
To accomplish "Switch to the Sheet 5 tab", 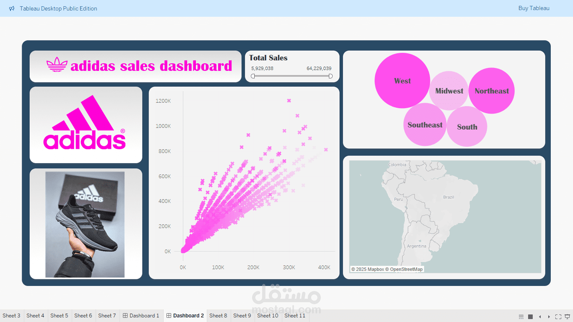I will [59, 316].
